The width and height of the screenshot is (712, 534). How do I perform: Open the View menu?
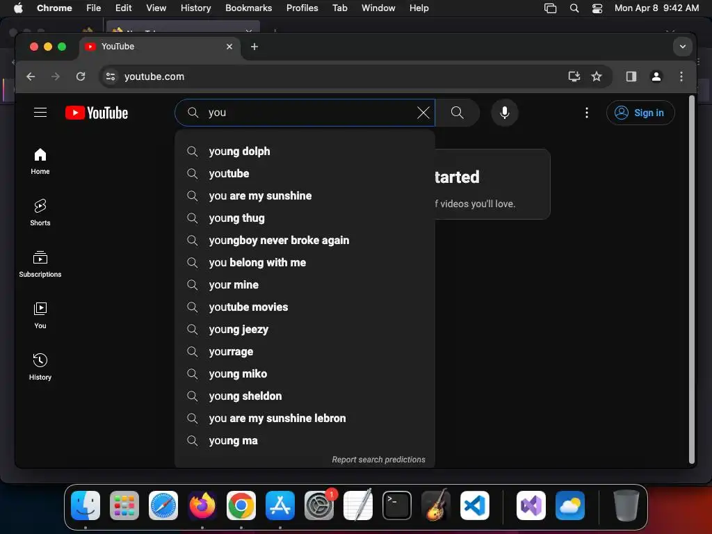156,8
